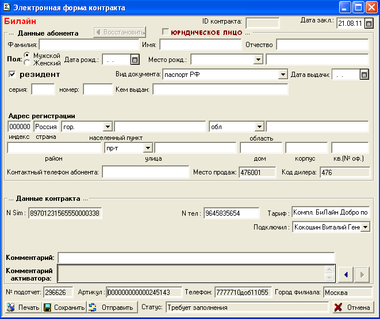380x319 pixels.
Task: Click the Статус field Требует заполнения
Action: (247, 308)
